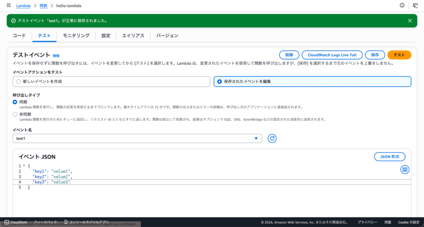Switch to the コード tab
This screenshot has width=424, height=227.
[x=19, y=36]
